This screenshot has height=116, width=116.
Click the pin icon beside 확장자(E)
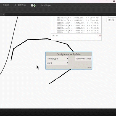point(15,6)
